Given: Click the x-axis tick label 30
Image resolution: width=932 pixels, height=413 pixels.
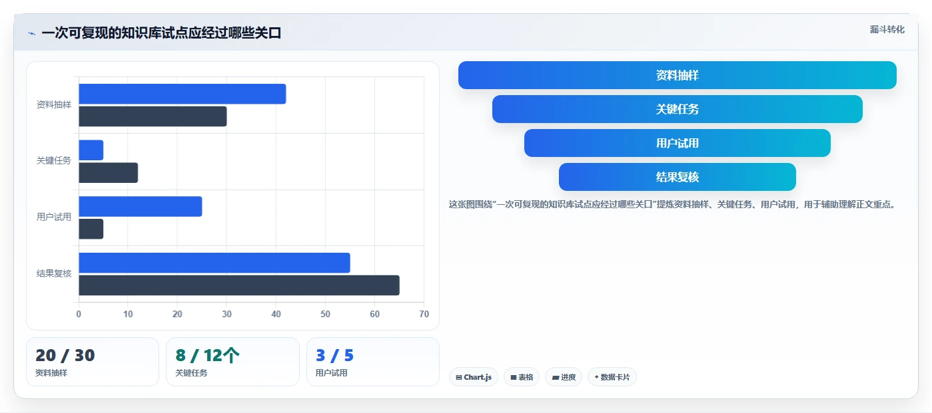Looking at the screenshot, I should [227, 315].
